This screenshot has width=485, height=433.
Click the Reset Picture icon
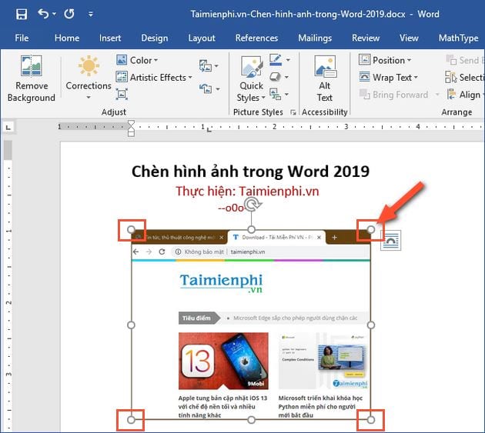[206, 89]
